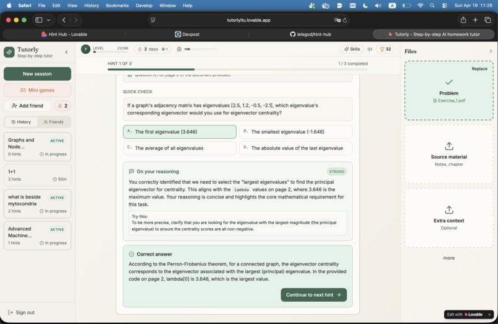Go forward with Safari forward arrow

75,20
